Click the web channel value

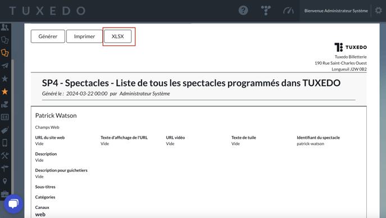tap(40, 215)
